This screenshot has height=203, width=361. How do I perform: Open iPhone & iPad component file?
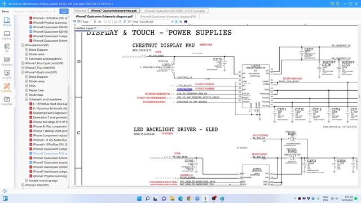pyautogui.click(x=48, y=126)
